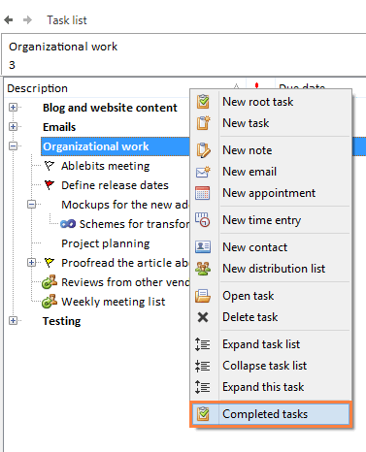Click the number 3 in details pane
This screenshot has width=366, height=452.
tap(12, 65)
